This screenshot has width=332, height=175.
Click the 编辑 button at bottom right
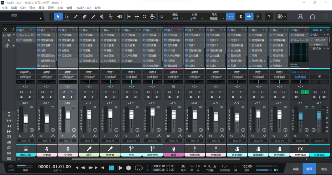296,169
